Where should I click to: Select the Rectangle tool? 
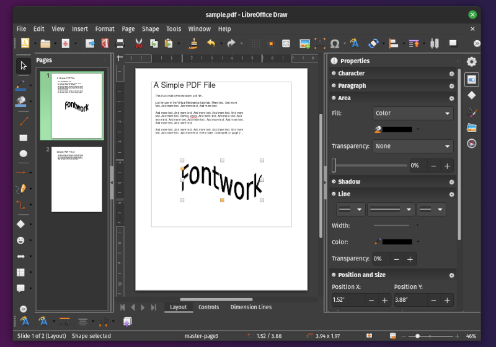click(x=24, y=138)
